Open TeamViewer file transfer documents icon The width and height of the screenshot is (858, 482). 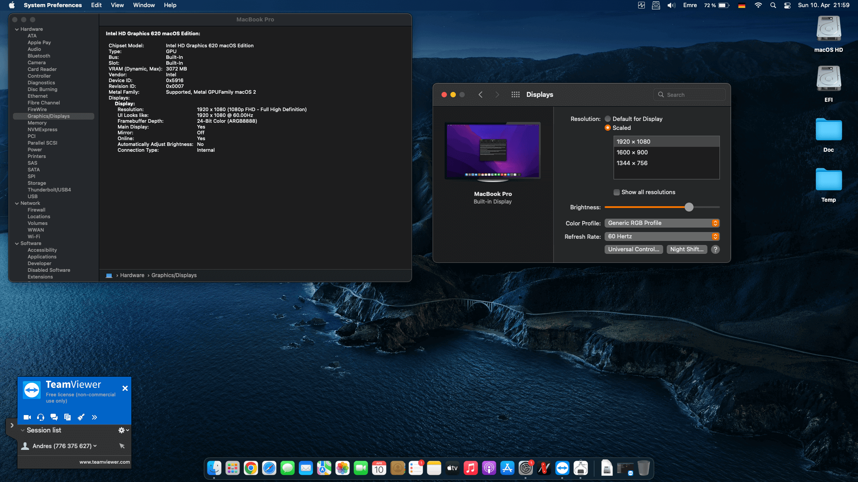pos(67,417)
